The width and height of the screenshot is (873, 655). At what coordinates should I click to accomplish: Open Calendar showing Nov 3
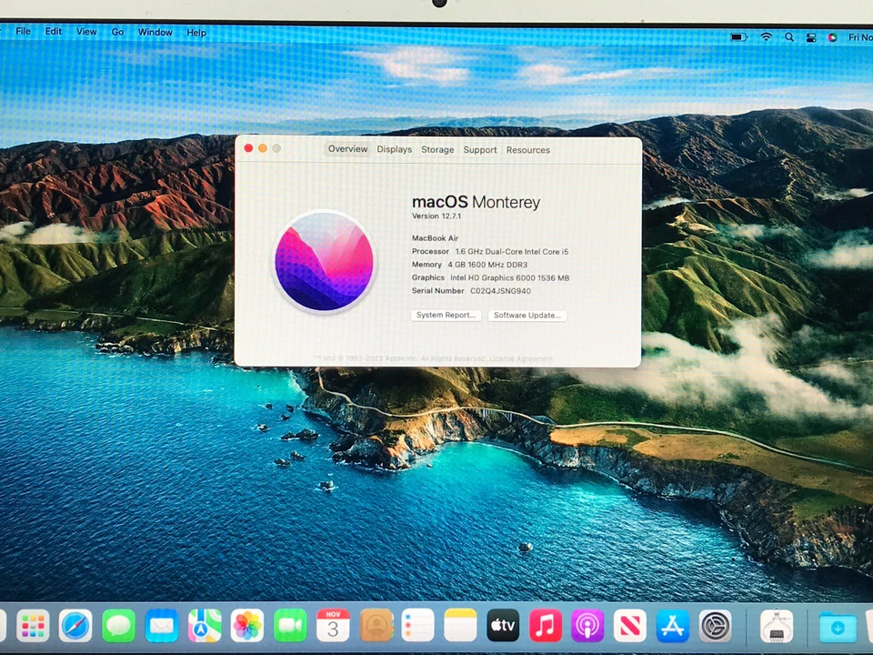coord(333,626)
